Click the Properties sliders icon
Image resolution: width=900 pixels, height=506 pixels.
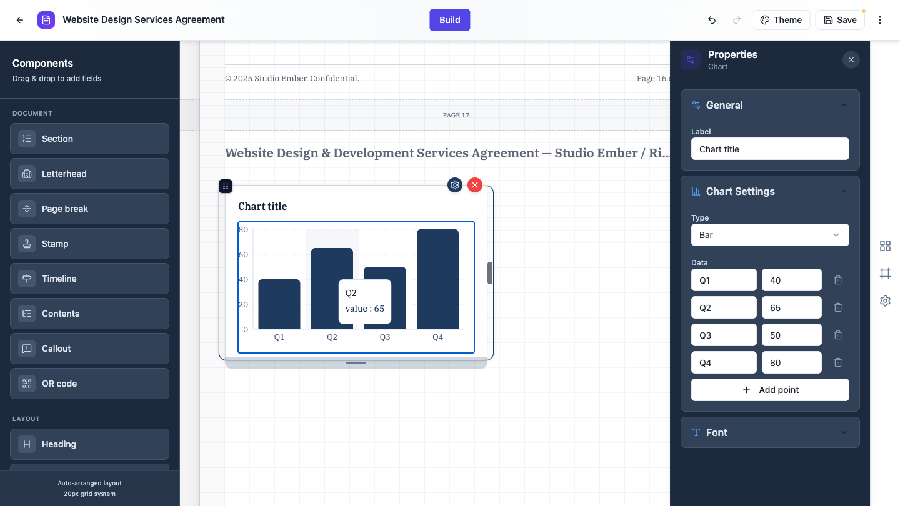pos(691,59)
